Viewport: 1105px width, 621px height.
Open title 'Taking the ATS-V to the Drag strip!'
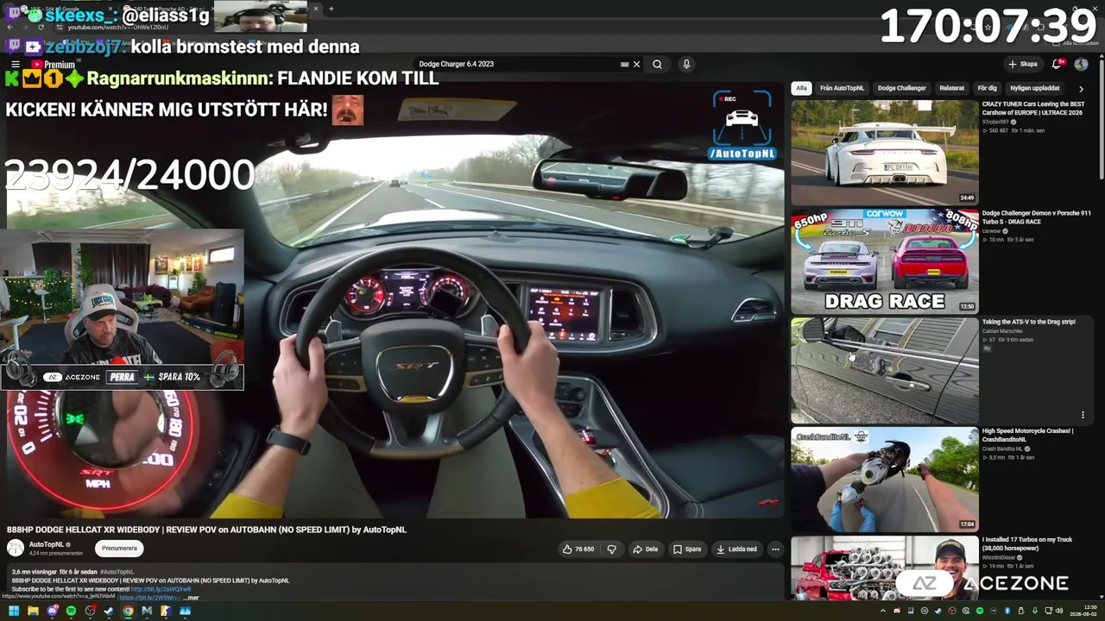coord(1028,322)
